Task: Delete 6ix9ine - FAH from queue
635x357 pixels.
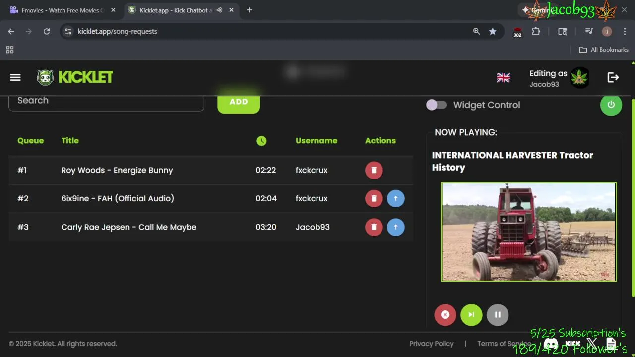Action: coord(374,198)
